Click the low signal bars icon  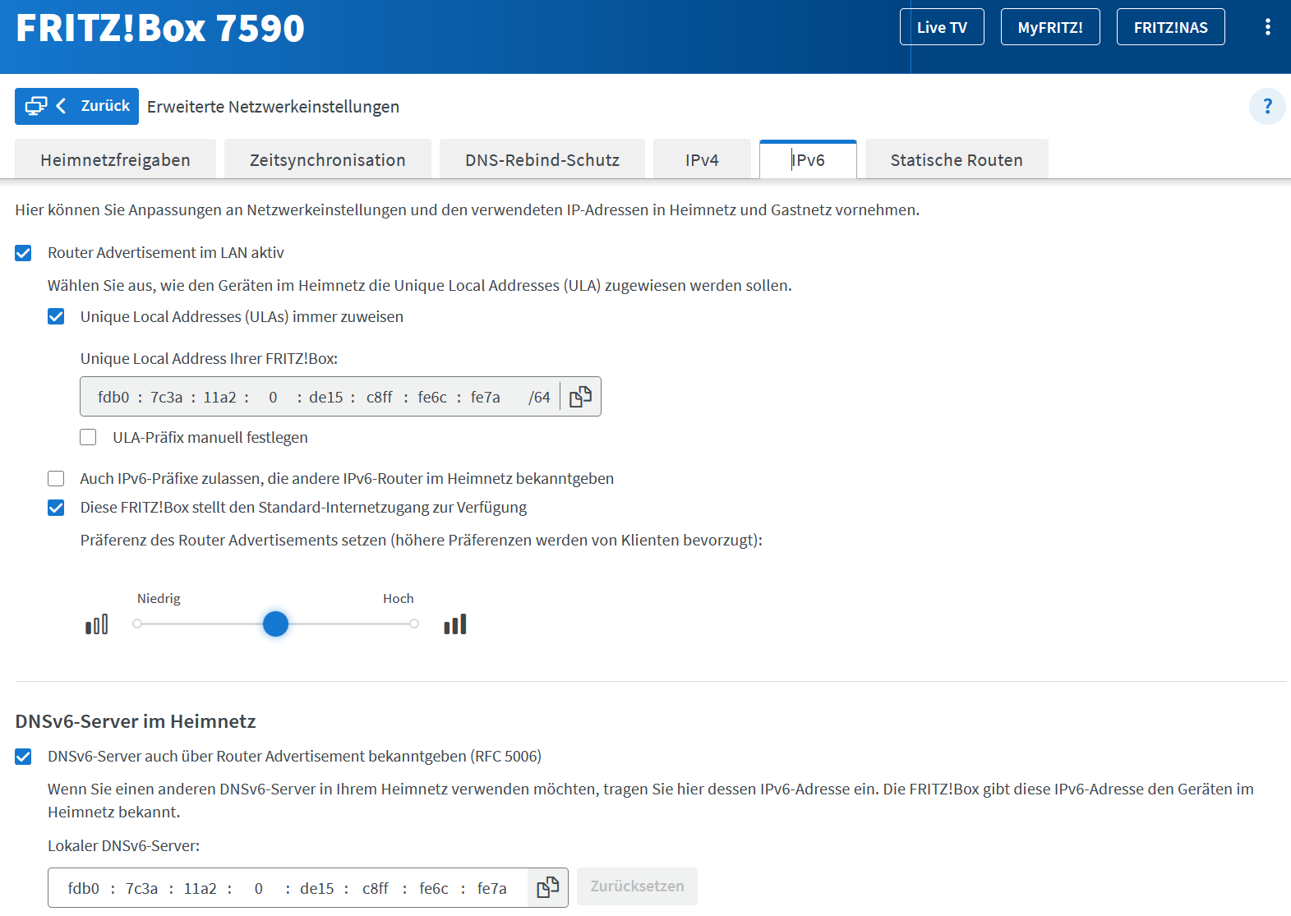point(97,624)
